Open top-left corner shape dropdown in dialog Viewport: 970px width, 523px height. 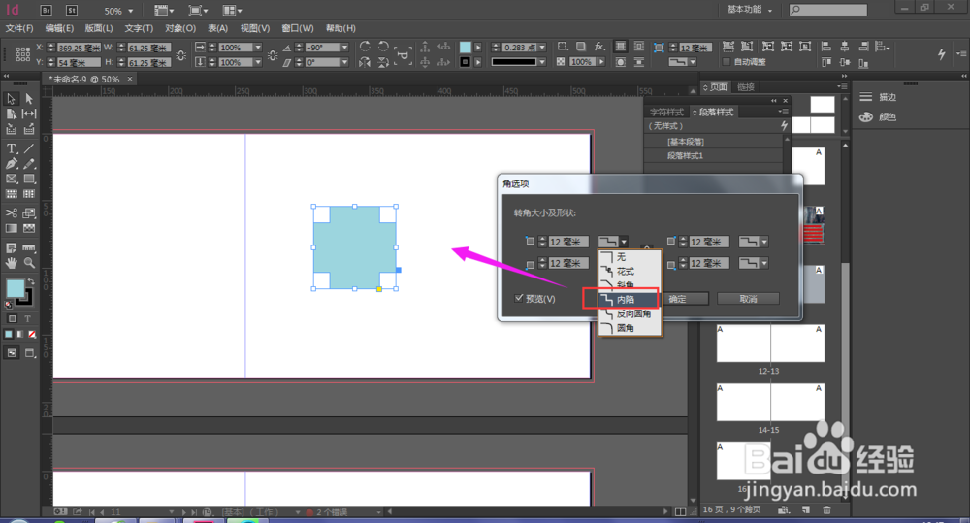(x=613, y=242)
